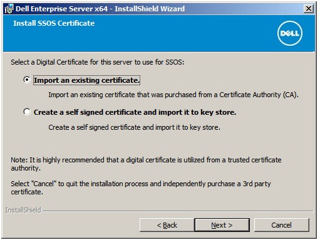The image size is (320, 242).
Task: Click the Dell logo in the banner
Action: point(290,33)
